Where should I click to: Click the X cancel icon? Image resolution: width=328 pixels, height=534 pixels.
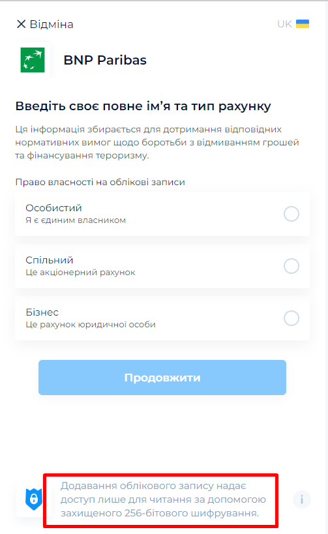[21, 24]
